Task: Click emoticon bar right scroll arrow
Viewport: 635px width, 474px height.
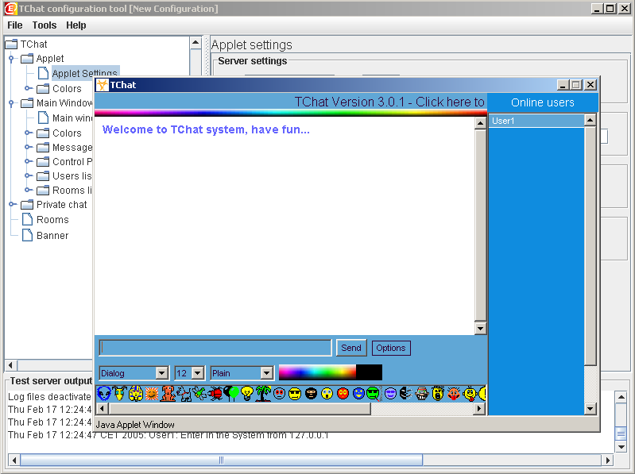Action: point(479,408)
